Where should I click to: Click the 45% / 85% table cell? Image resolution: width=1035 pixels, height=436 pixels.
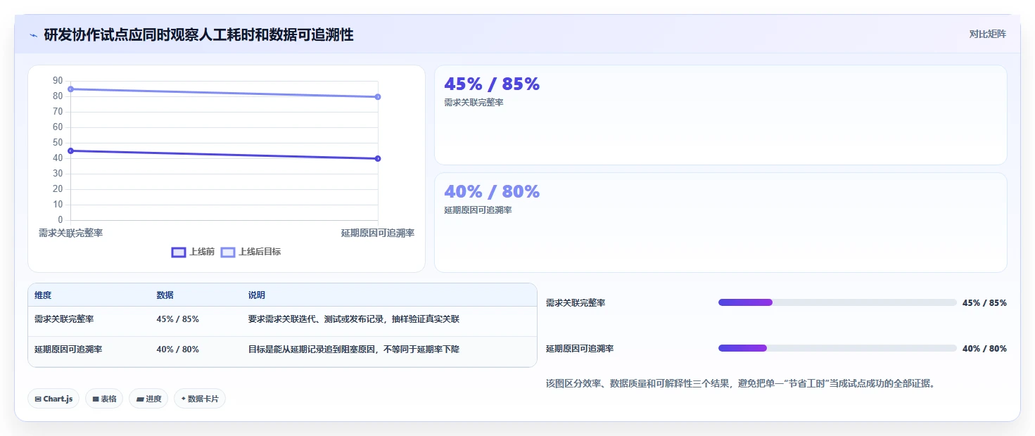177,319
